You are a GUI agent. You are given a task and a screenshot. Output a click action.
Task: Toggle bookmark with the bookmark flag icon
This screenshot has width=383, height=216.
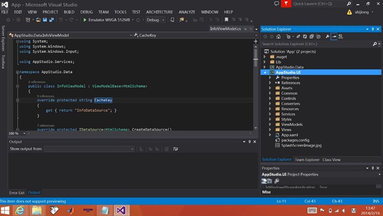[226, 19]
